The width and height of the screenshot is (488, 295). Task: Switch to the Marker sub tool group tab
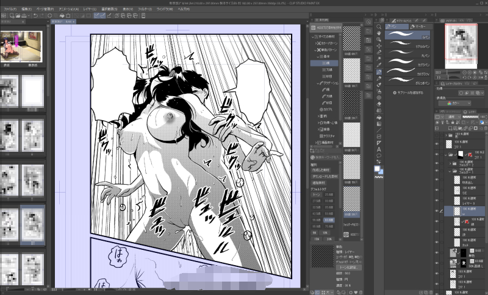(x=420, y=27)
